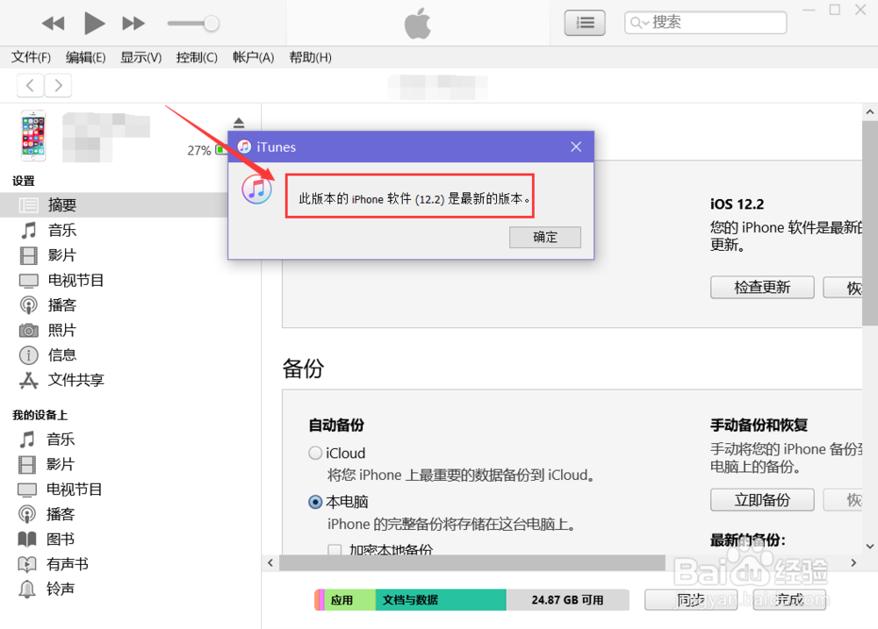Adjust the volume slider knob
Screen dimensions: 878x629
coord(211,24)
